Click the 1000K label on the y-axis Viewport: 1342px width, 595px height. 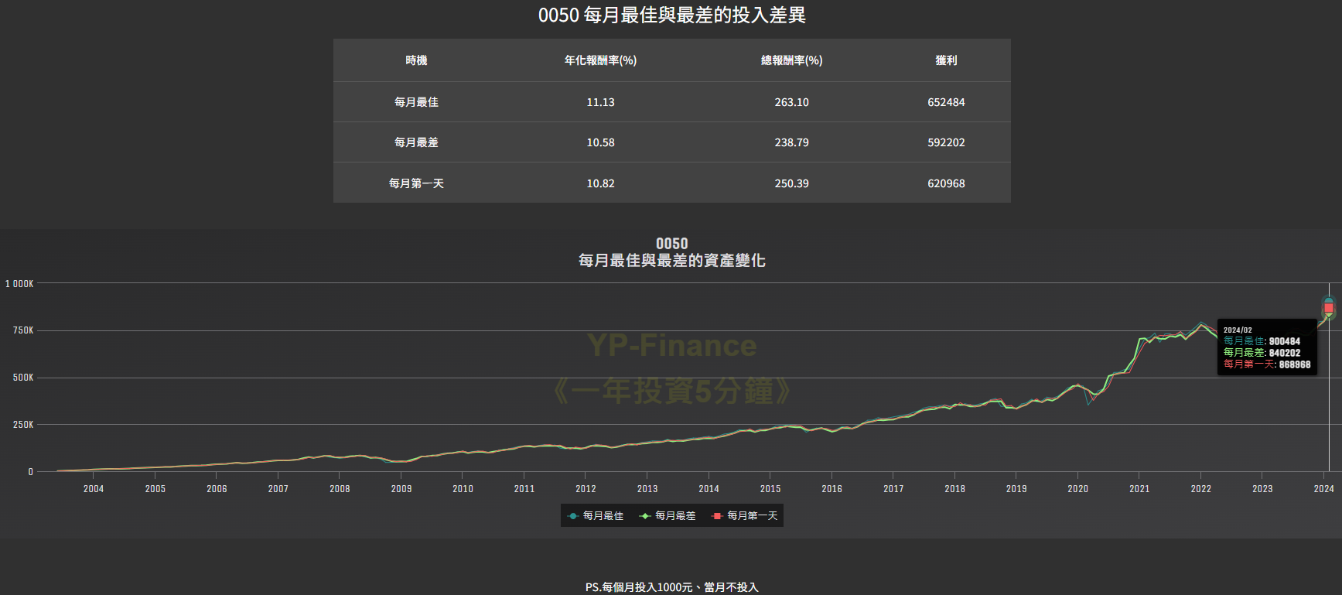pyautogui.click(x=19, y=284)
